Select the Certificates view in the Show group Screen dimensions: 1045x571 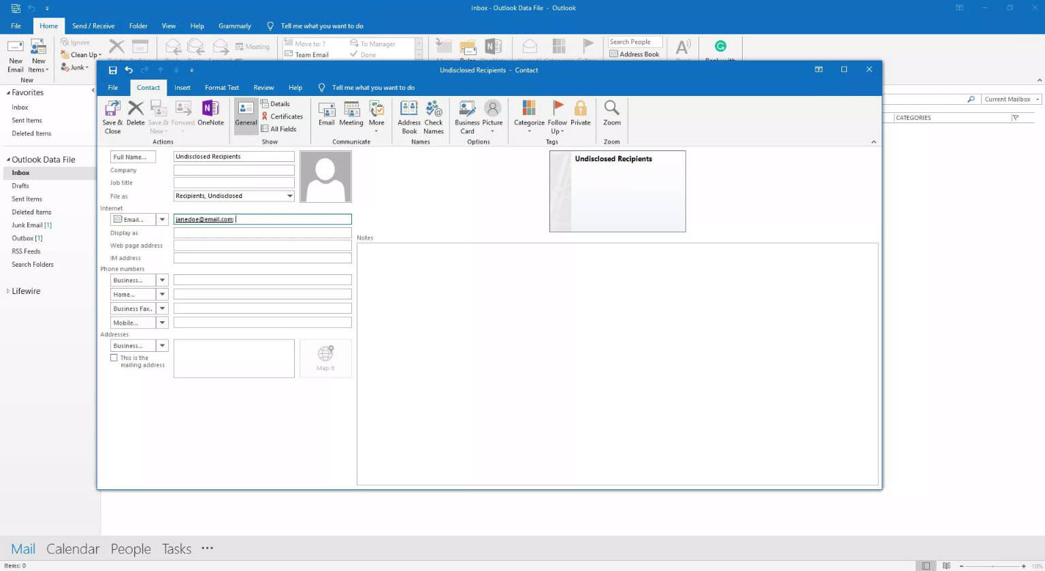(283, 116)
